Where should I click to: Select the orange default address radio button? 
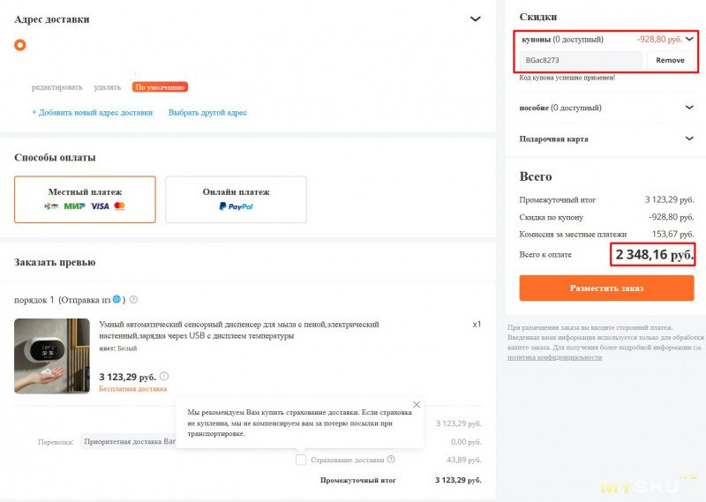click(20, 45)
